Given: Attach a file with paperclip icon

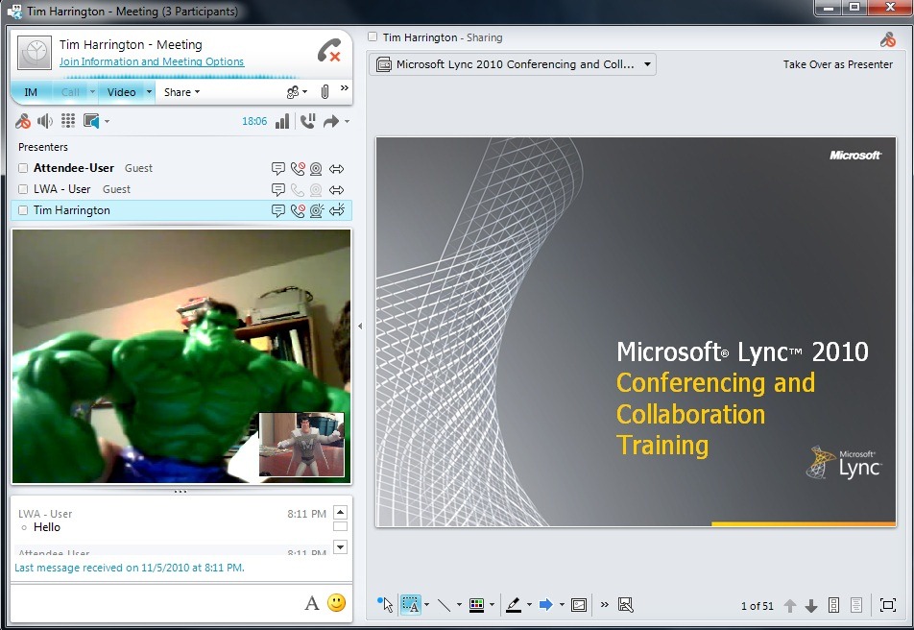Looking at the screenshot, I should [x=325, y=91].
